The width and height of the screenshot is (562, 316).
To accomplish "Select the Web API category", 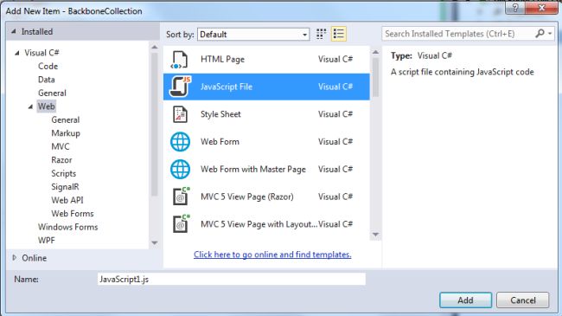I will (67, 200).
